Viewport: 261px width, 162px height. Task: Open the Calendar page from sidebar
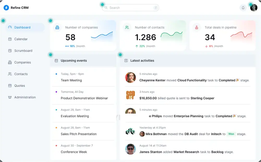[x=21, y=39]
